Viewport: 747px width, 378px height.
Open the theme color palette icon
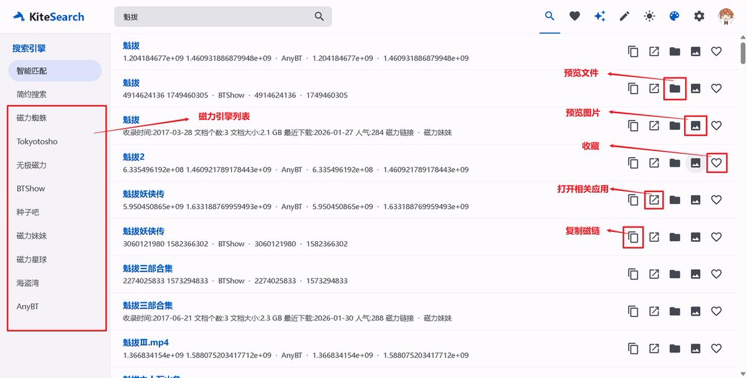tap(674, 17)
